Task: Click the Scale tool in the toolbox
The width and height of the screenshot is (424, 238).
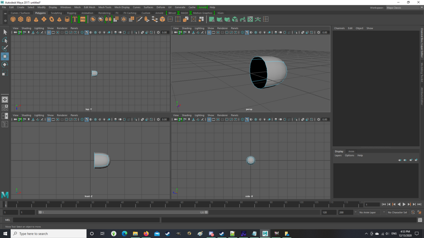Action: click(5, 73)
